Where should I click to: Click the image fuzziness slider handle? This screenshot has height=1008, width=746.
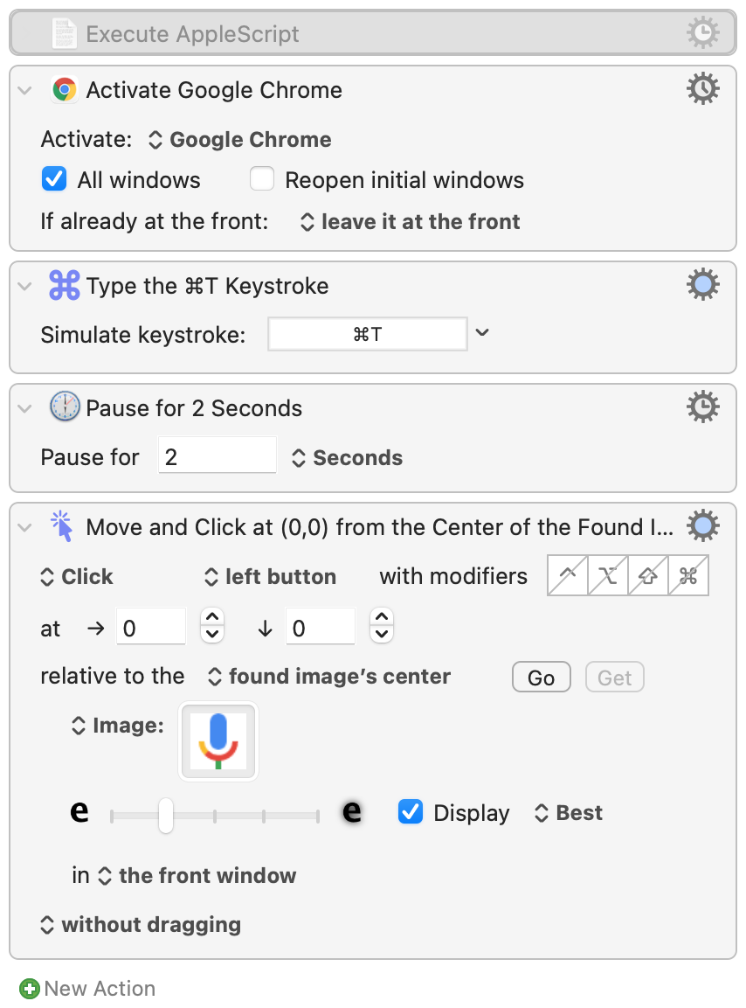[166, 815]
